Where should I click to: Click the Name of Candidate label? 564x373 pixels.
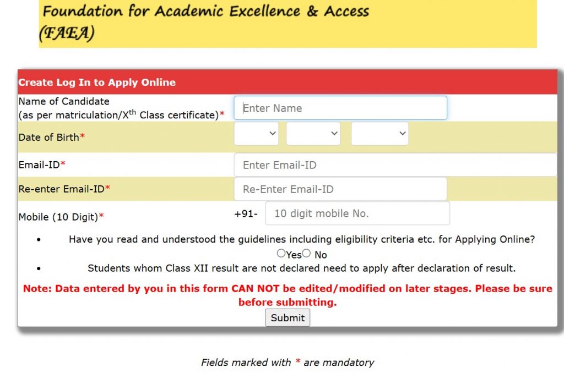click(x=63, y=101)
